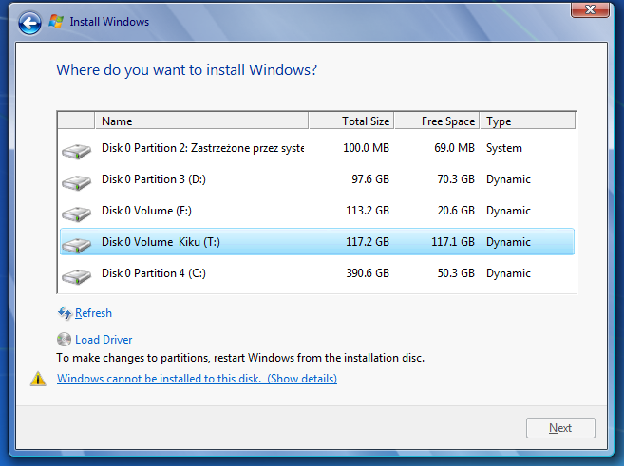This screenshot has width=624, height=466.
Task: Click the 113.2 GB total size cell
Action: pyautogui.click(x=368, y=211)
